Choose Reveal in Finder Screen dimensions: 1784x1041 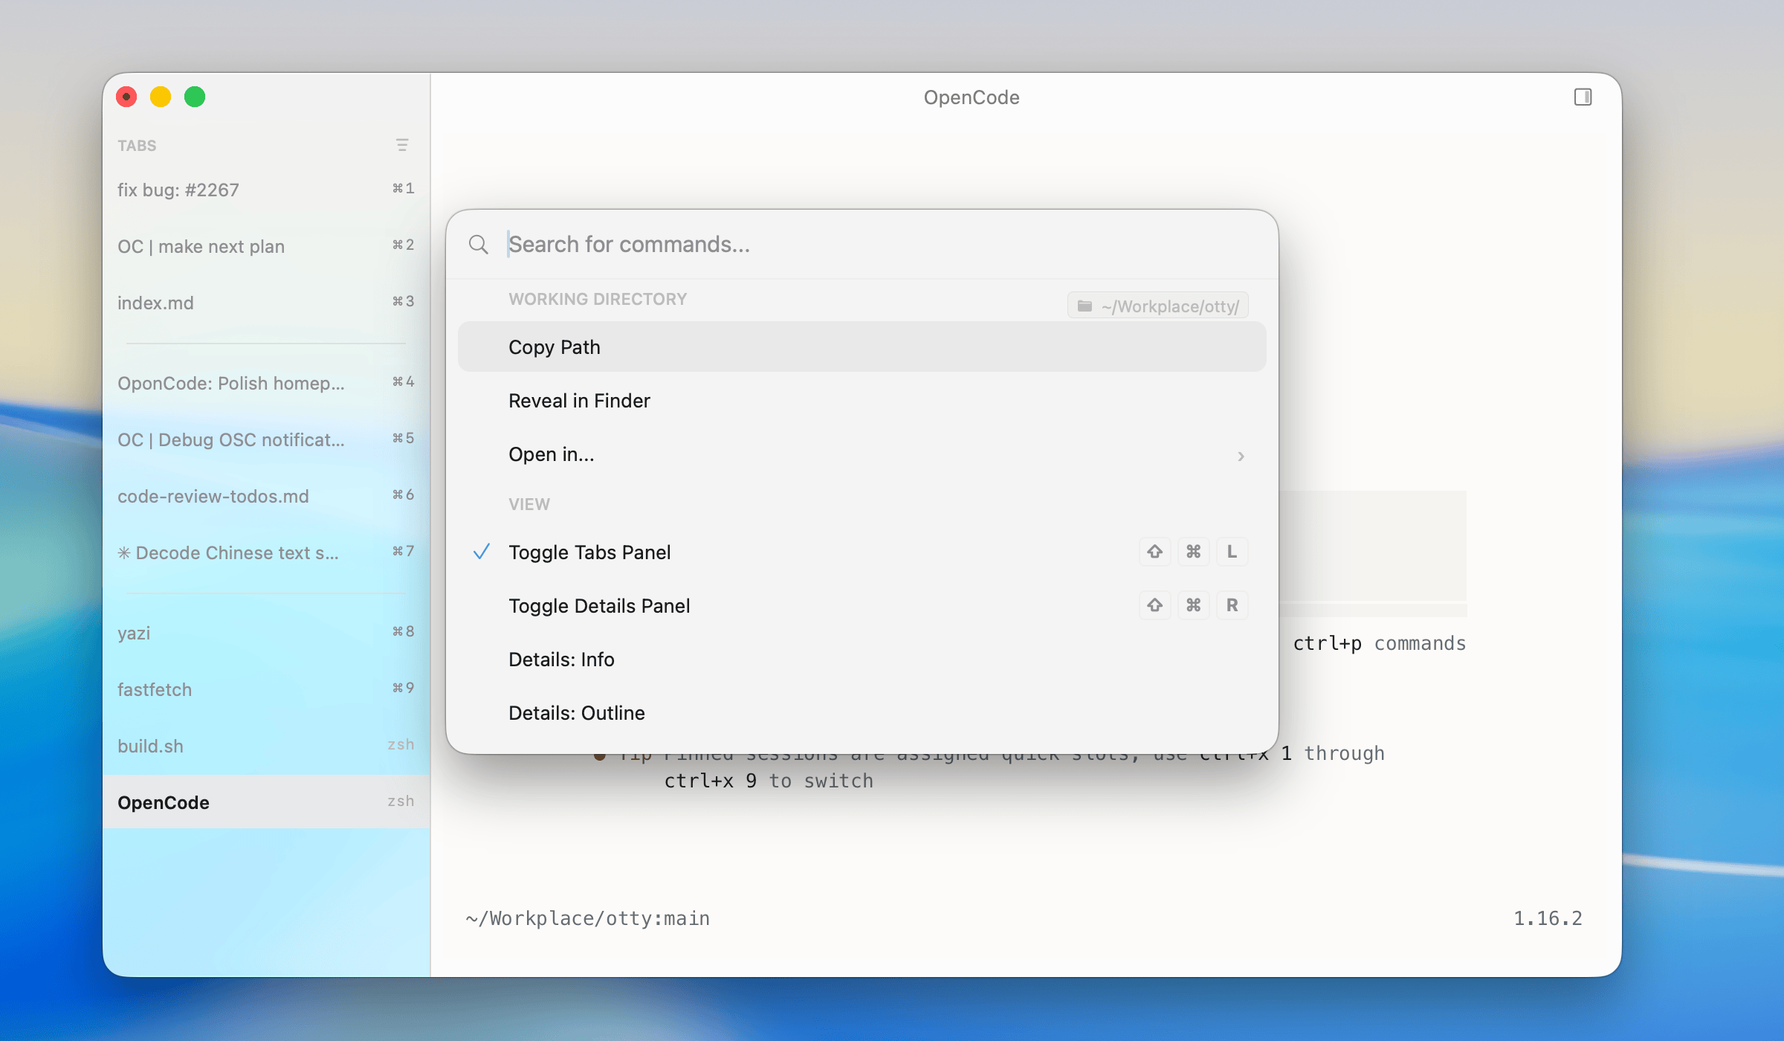pyautogui.click(x=862, y=401)
